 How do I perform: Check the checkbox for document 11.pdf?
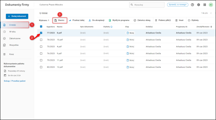41,60
